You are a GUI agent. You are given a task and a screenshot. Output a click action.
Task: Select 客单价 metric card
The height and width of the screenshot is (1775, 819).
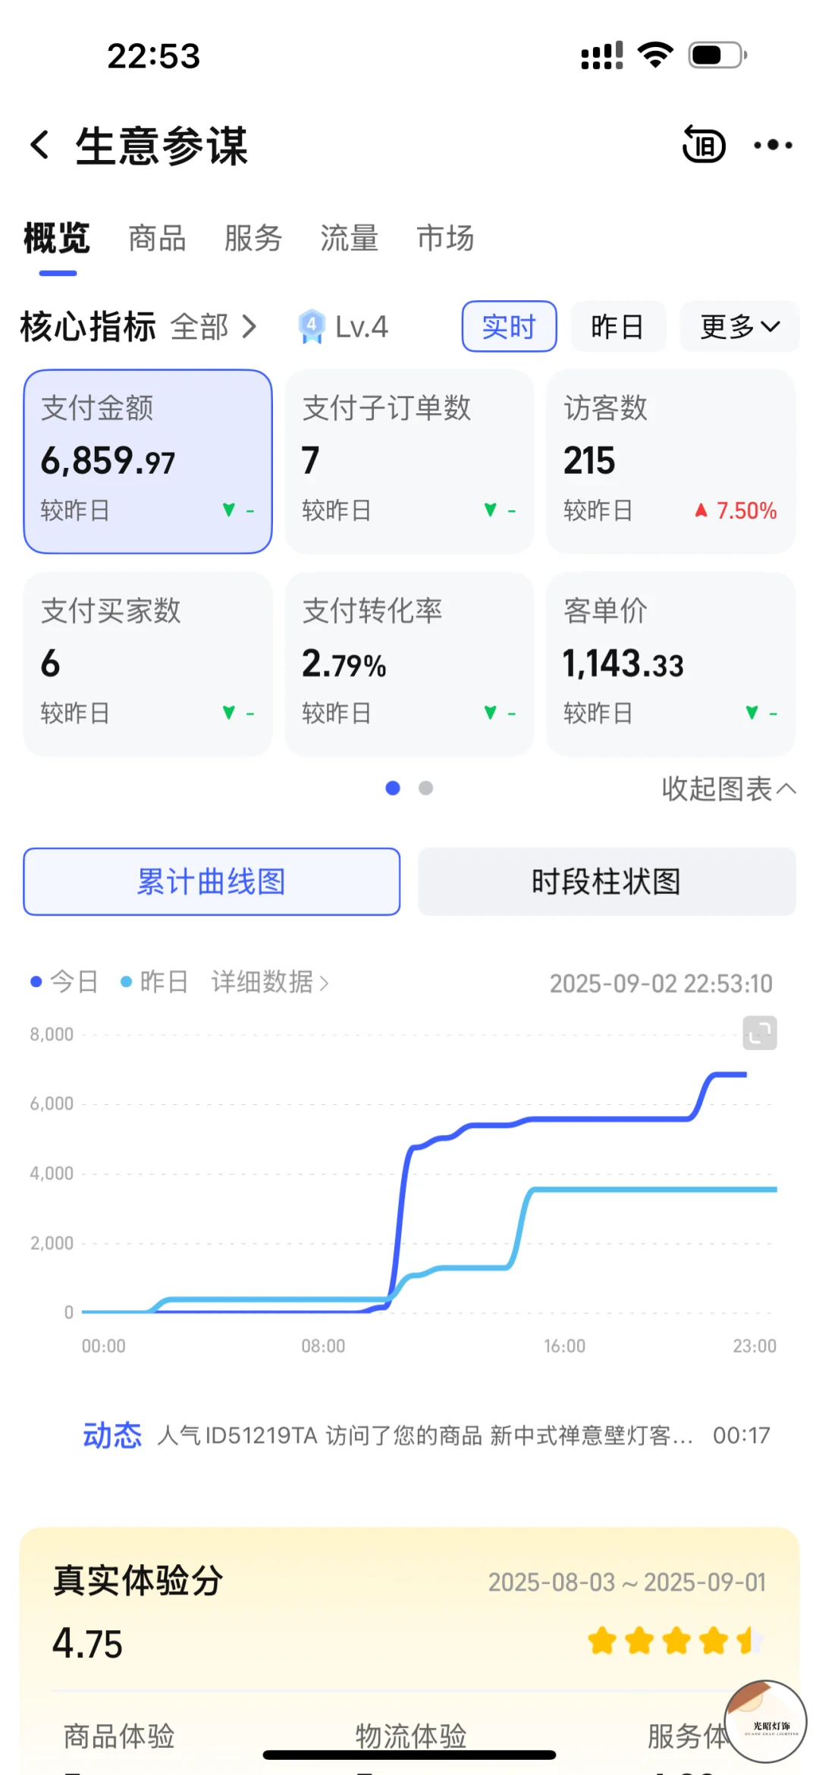point(671,664)
